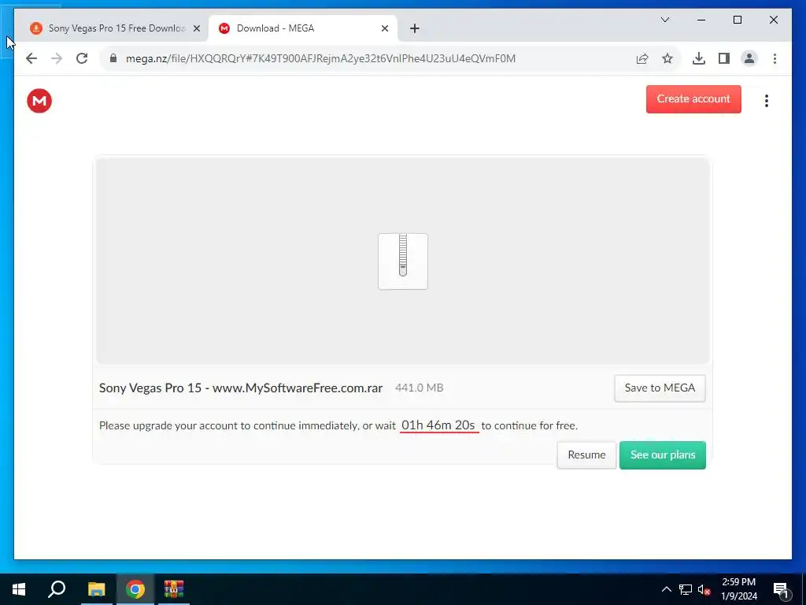Click See our plans button
Image resolution: width=806 pixels, height=605 pixels.
click(663, 455)
